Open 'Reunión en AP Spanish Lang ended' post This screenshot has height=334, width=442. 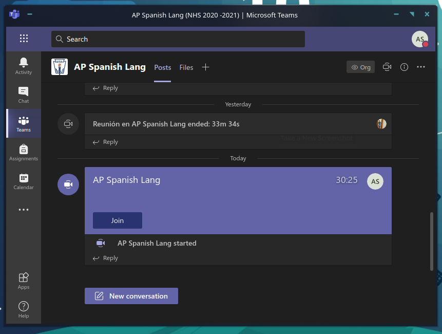coord(166,124)
